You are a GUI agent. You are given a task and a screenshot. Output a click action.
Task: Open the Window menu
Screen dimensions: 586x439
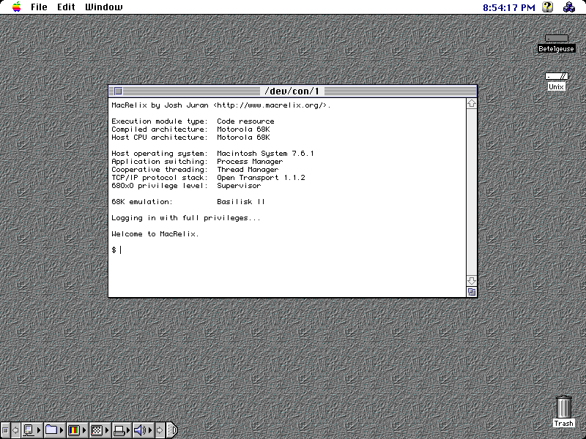click(x=104, y=7)
